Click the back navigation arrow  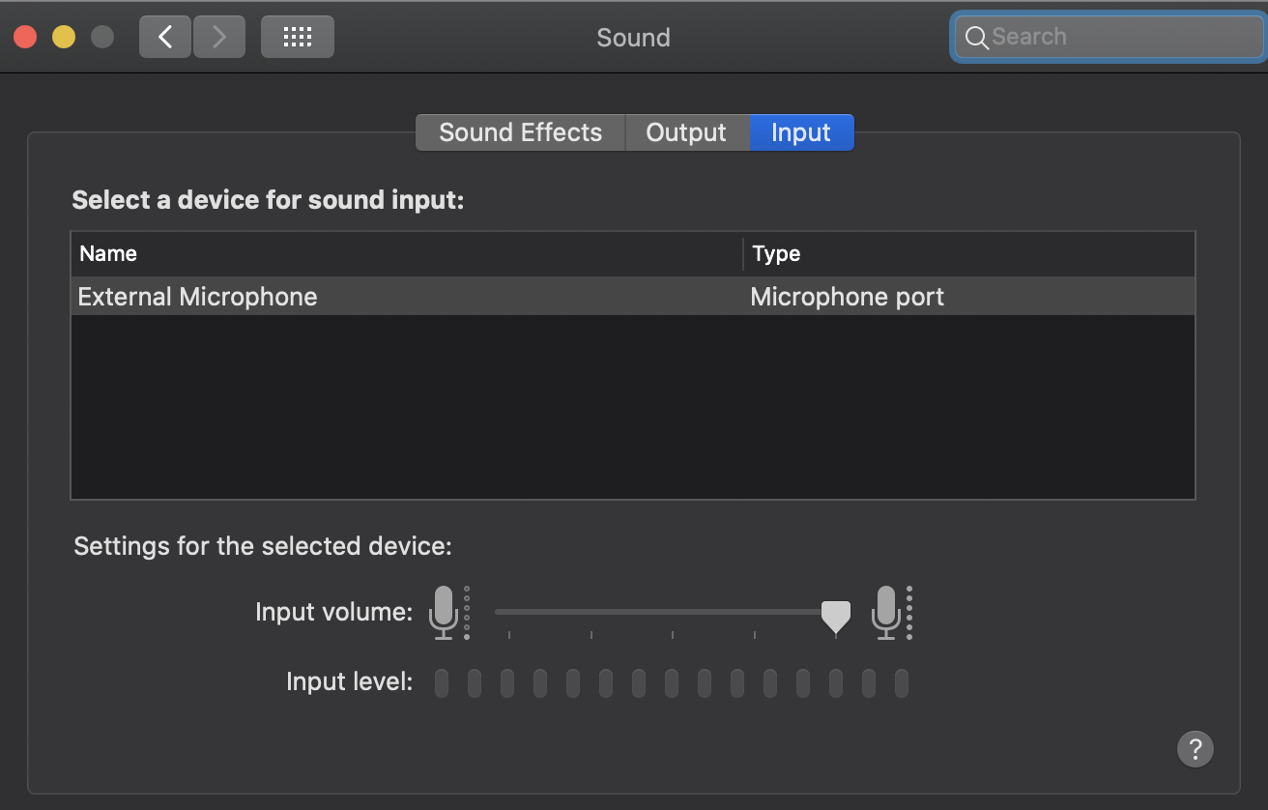tap(165, 38)
